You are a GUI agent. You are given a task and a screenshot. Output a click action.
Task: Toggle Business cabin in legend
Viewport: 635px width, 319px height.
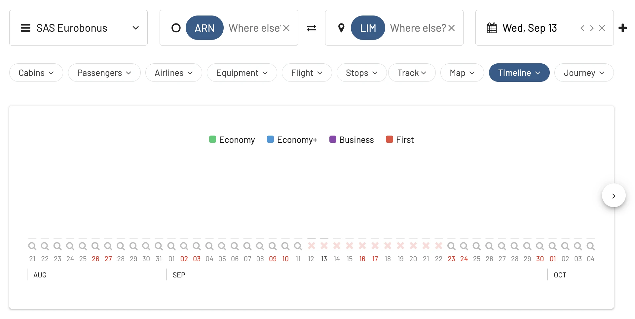[352, 140]
